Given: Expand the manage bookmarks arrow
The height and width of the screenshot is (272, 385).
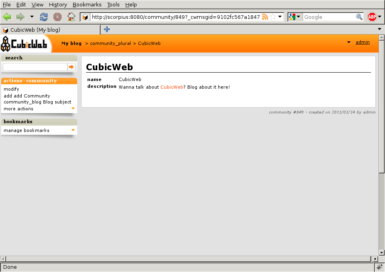Looking at the screenshot, I should click(x=73, y=130).
